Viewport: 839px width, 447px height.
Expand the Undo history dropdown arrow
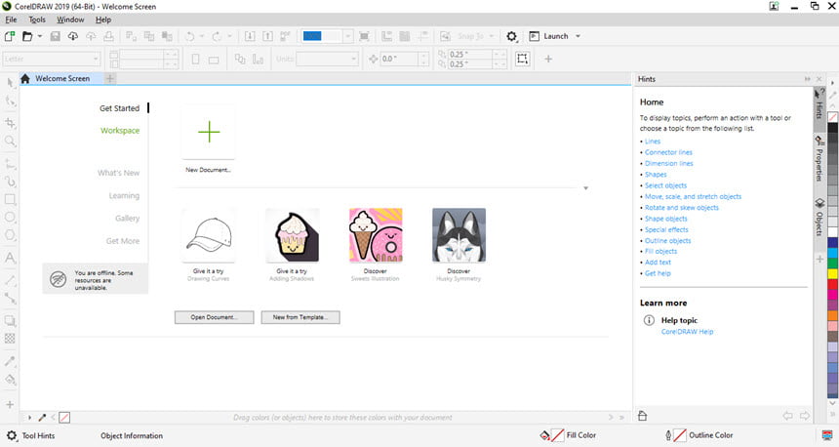coord(202,36)
